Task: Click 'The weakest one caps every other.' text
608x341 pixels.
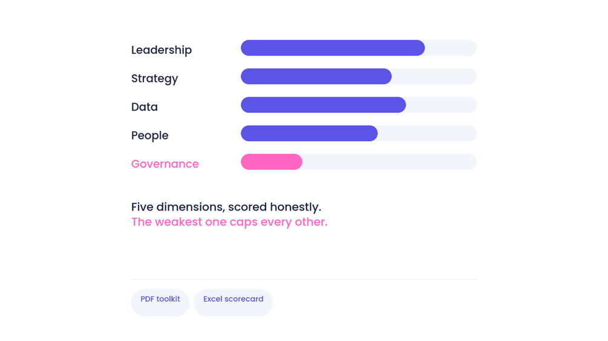Action: click(x=229, y=222)
